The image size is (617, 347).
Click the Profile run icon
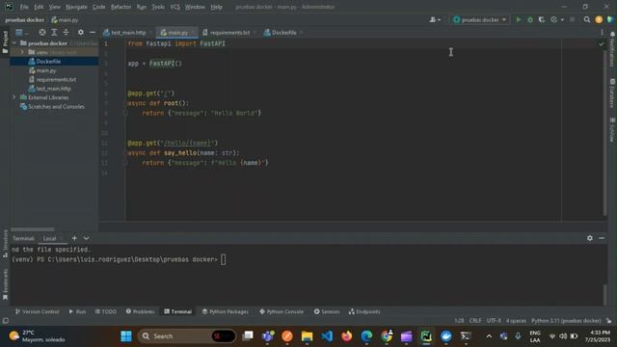(553, 19)
